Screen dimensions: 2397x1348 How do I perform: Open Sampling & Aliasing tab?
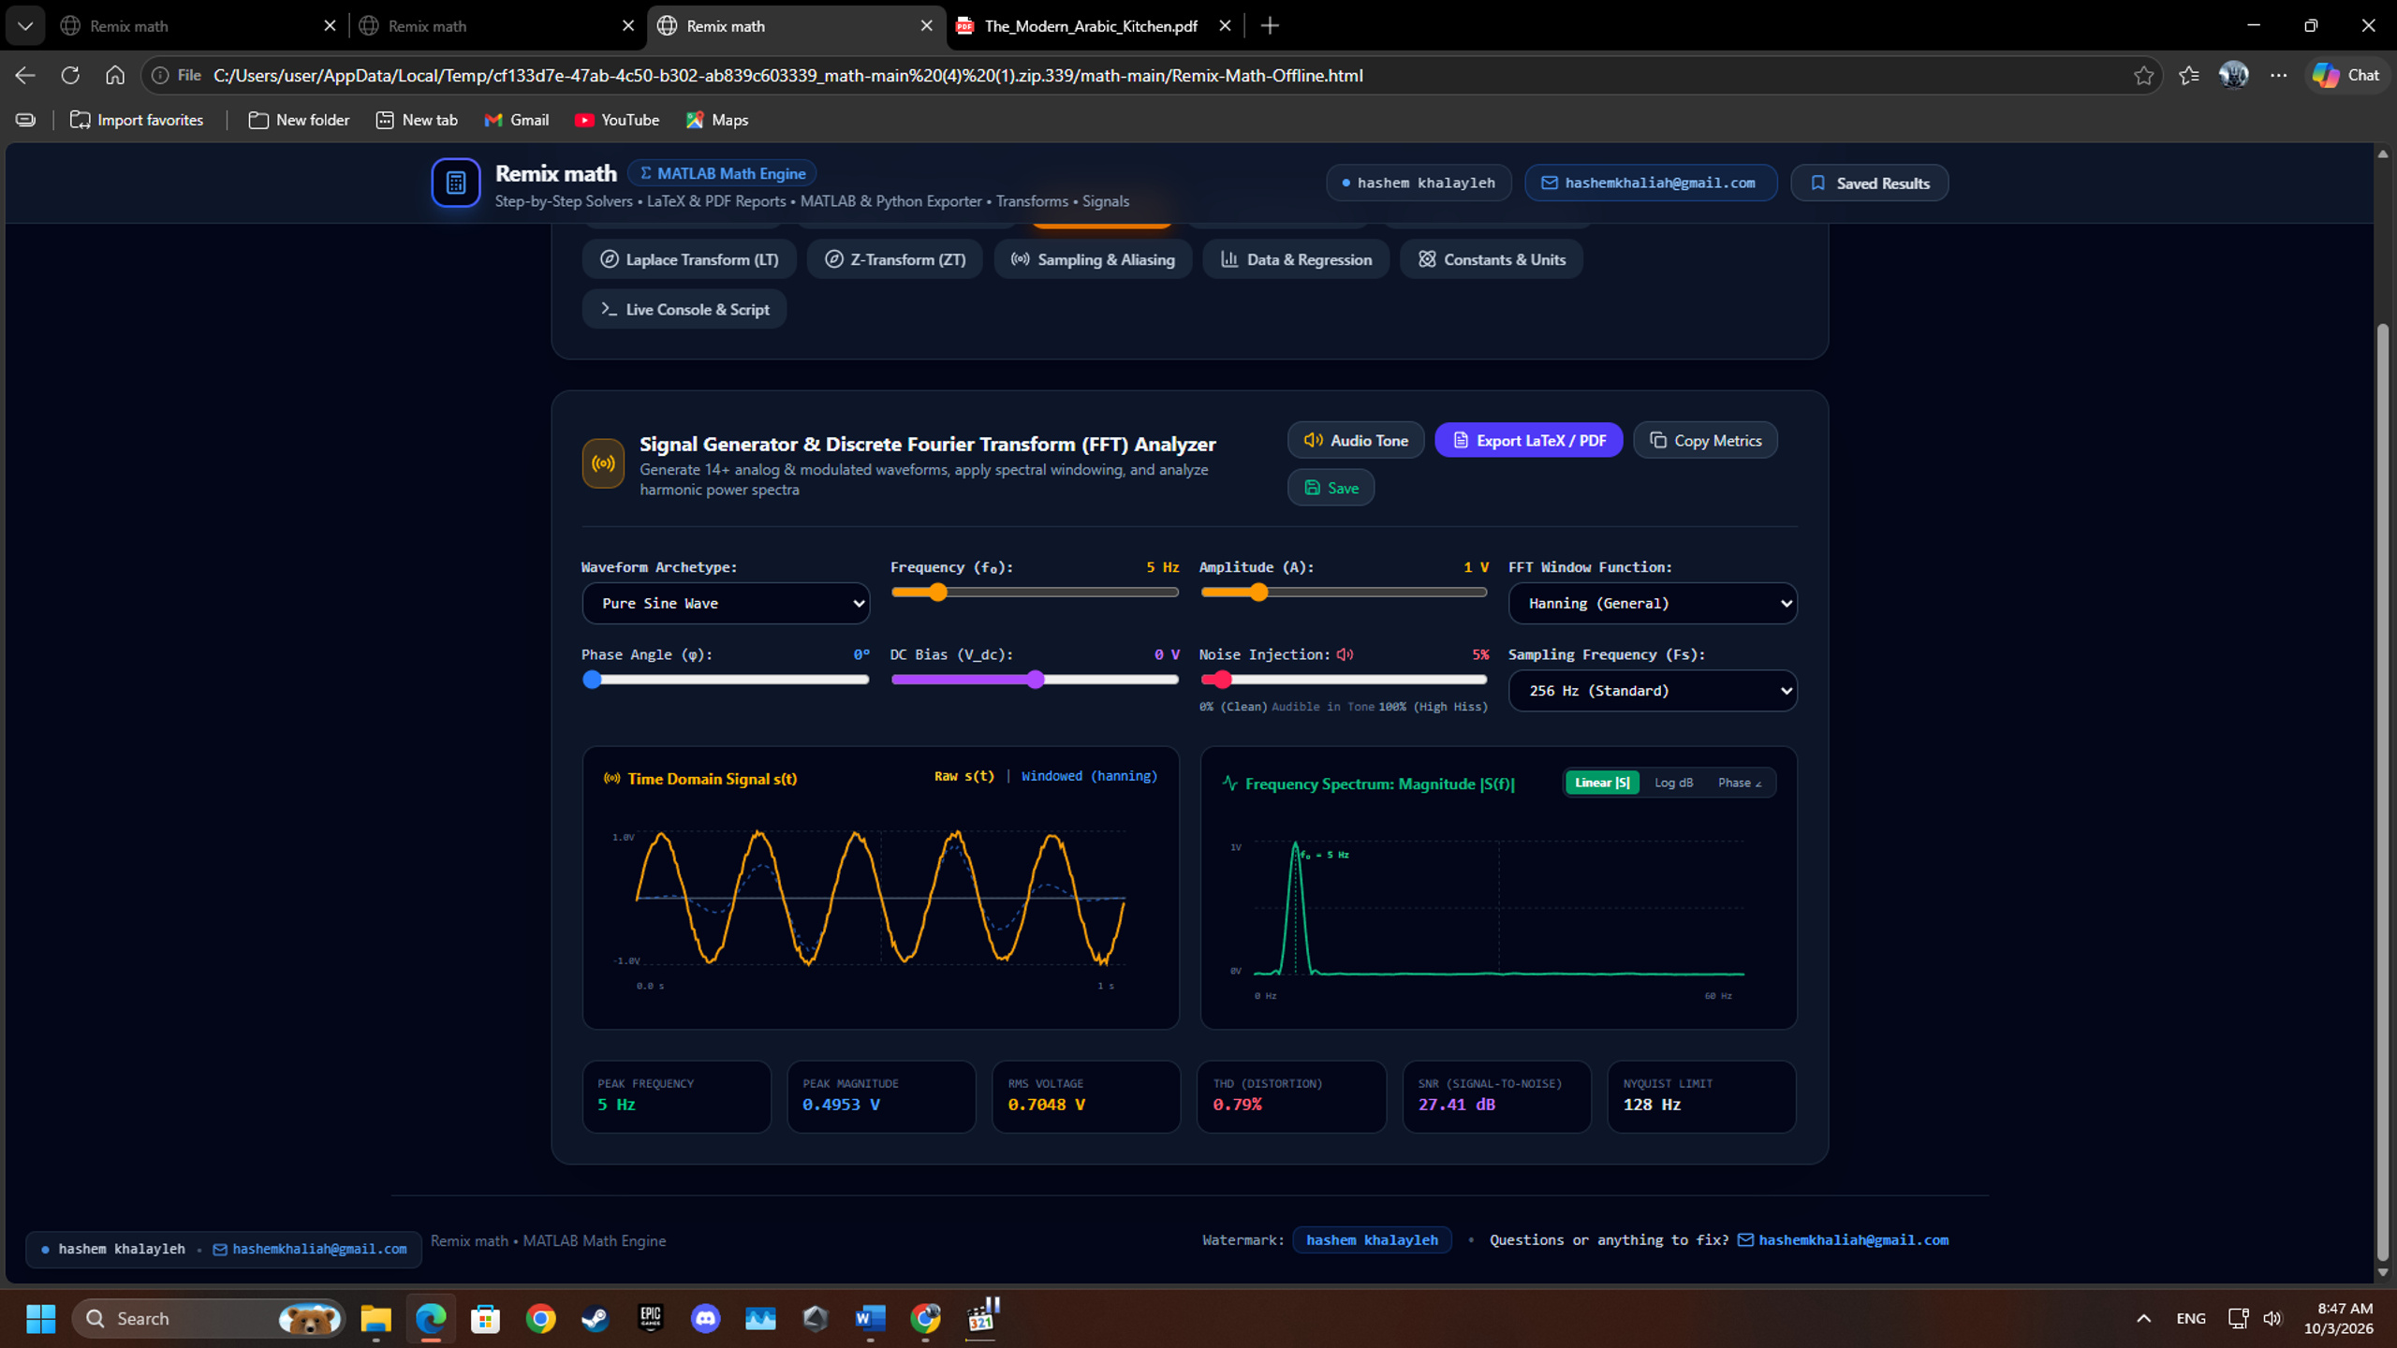[x=1093, y=259]
